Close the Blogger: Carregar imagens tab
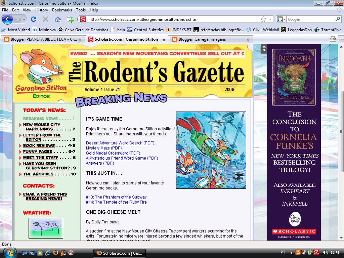Viewport: 344px width, 258px height. coord(248,40)
